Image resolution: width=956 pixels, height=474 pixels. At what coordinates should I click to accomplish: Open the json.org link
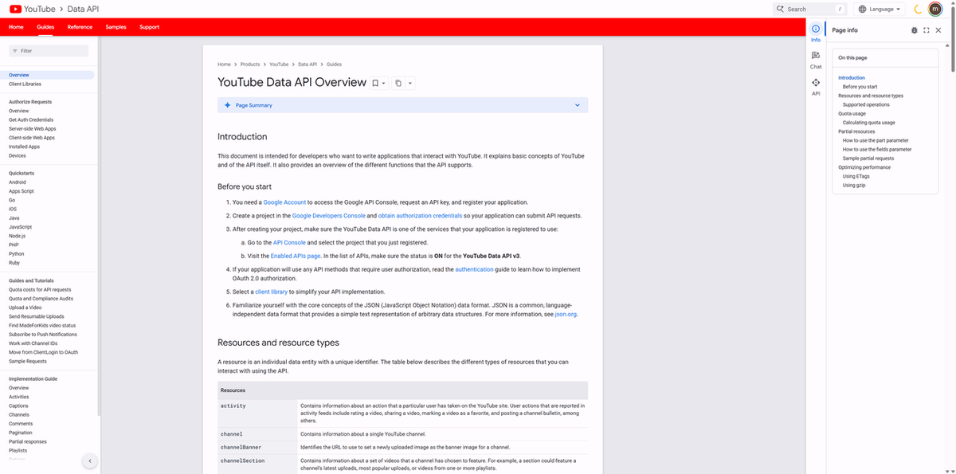click(x=566, y=314)
